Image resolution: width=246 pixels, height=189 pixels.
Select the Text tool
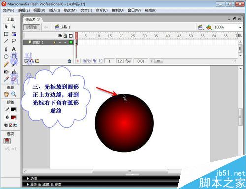pyautogui.click(x=14, y=49)
